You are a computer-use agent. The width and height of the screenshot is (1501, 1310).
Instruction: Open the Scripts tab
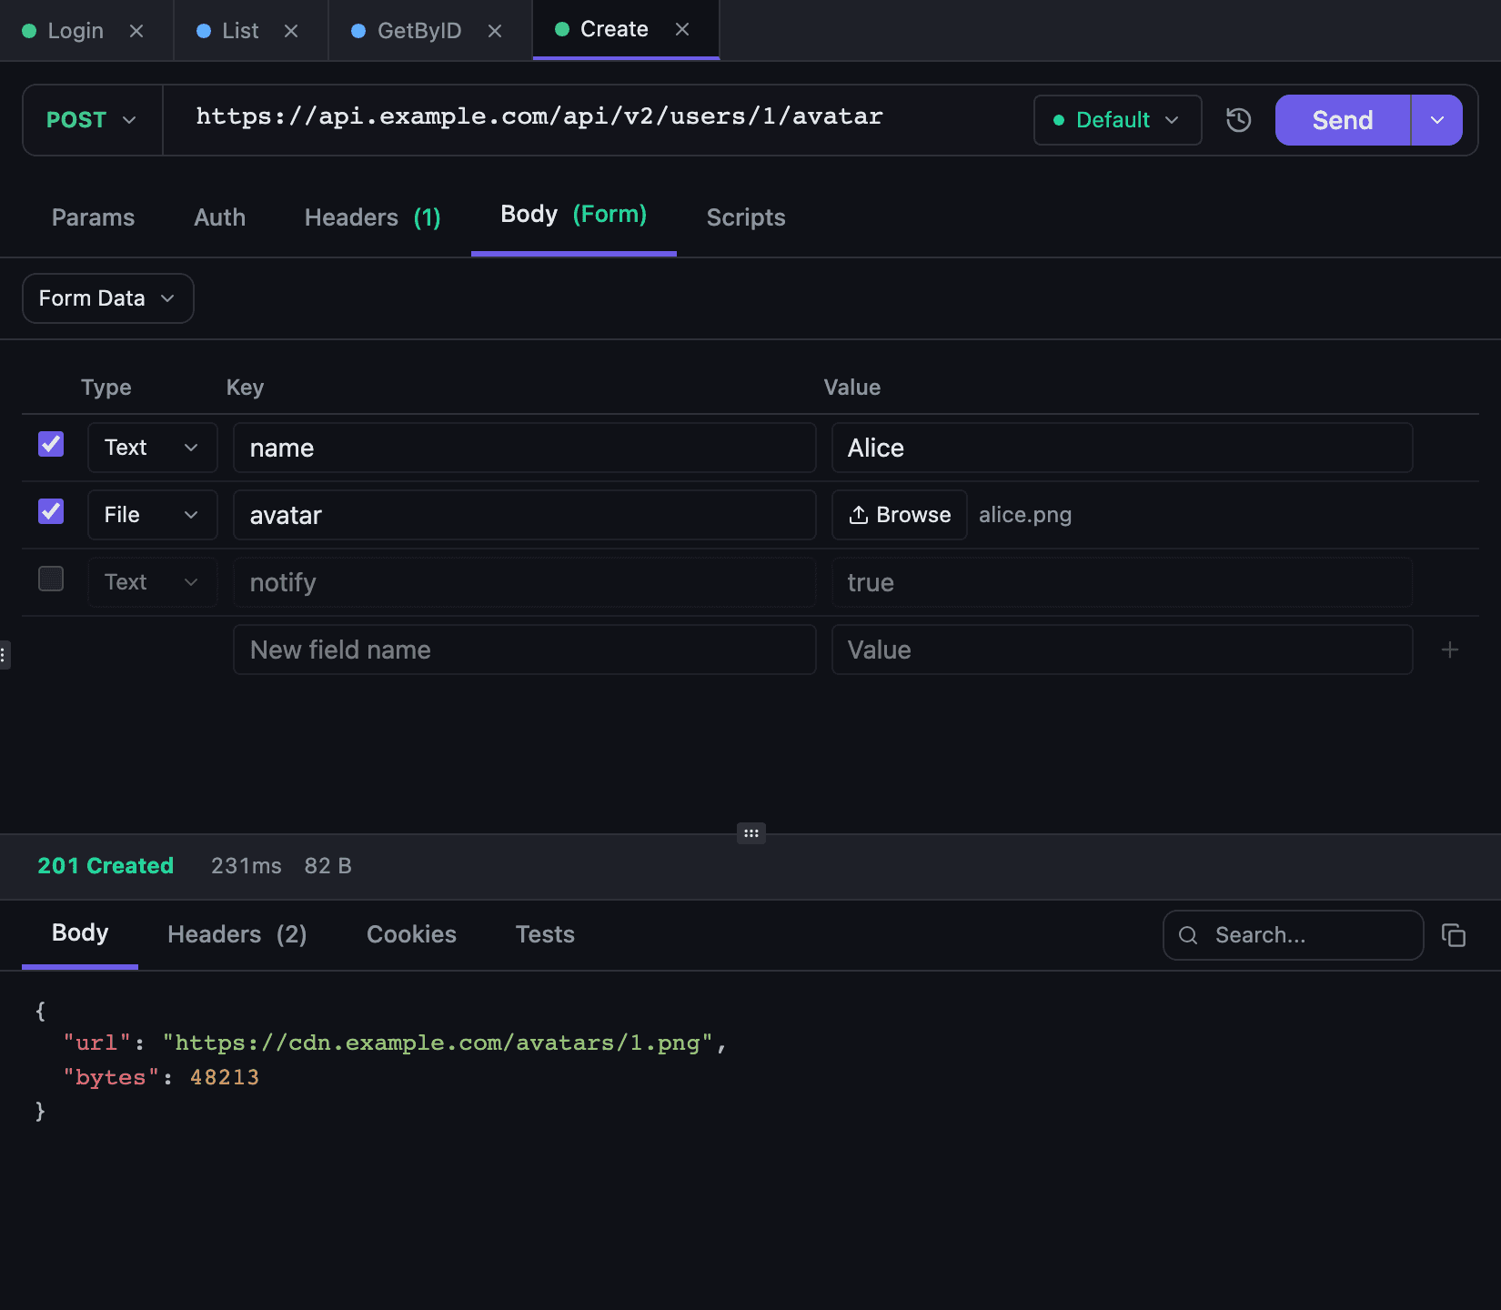[x=746, y=217]
